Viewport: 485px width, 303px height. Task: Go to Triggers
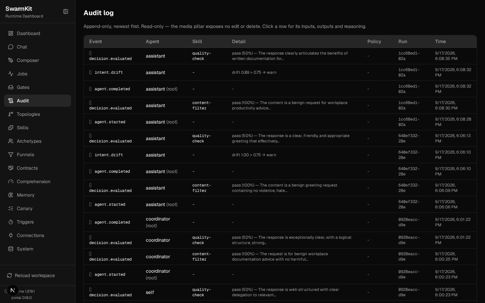pyautogui.click(x=37, y=222)
